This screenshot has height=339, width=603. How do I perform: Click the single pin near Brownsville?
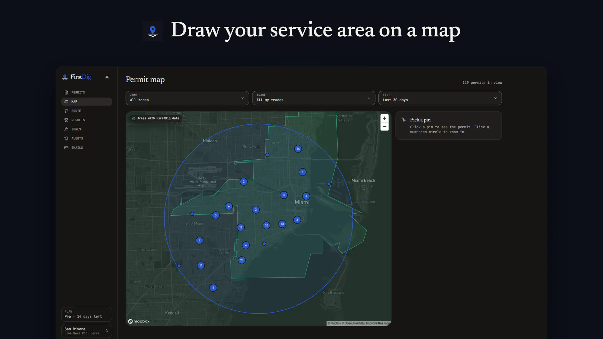[x=267, y=155]
